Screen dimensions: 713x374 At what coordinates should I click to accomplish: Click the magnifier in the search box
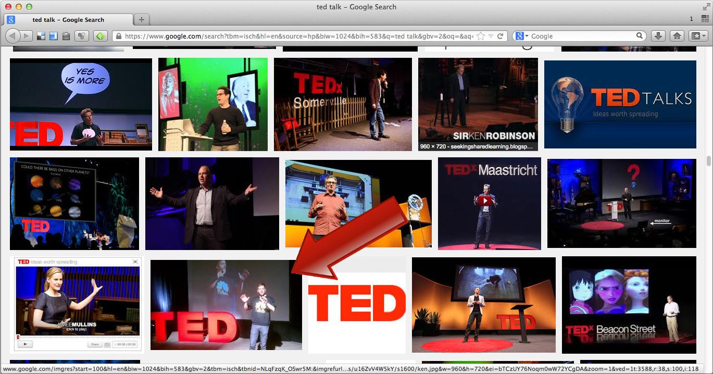640,36
